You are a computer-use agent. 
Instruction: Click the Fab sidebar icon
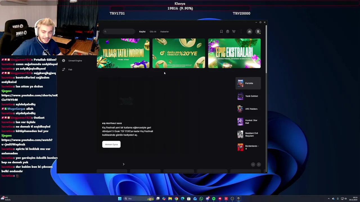click(x=64, y=70)
